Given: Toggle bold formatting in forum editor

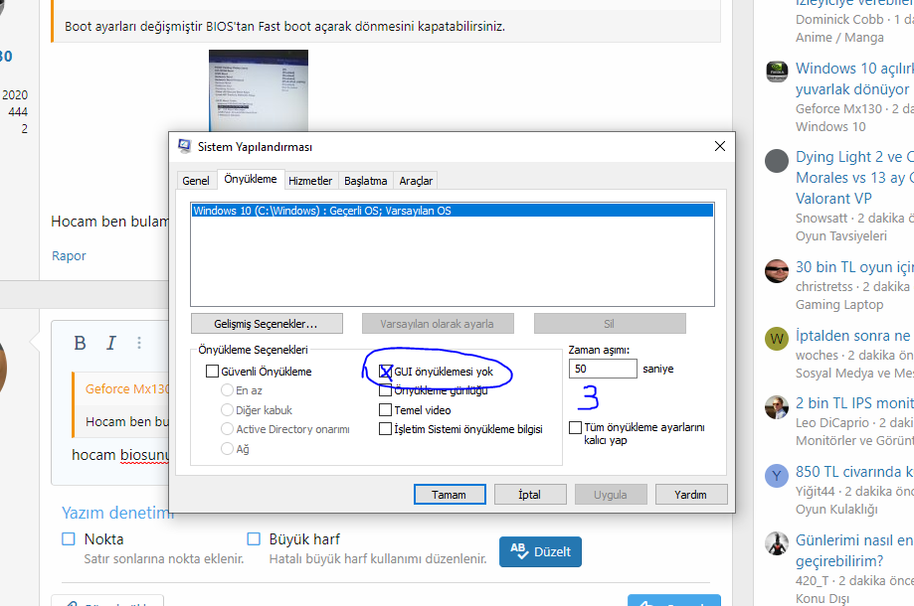Looking at the screenshot, I should point(81,344).
